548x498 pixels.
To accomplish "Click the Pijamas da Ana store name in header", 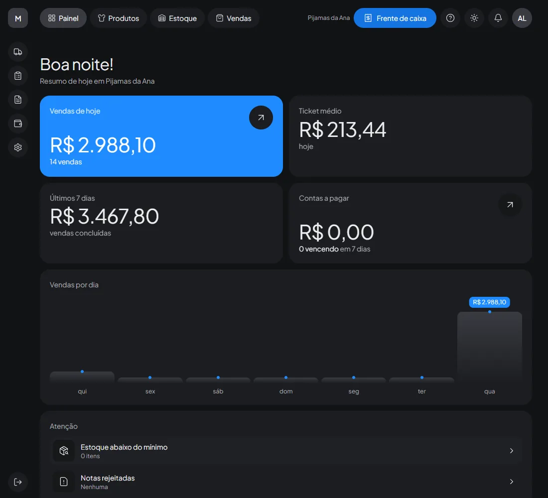I will (328, 18).
